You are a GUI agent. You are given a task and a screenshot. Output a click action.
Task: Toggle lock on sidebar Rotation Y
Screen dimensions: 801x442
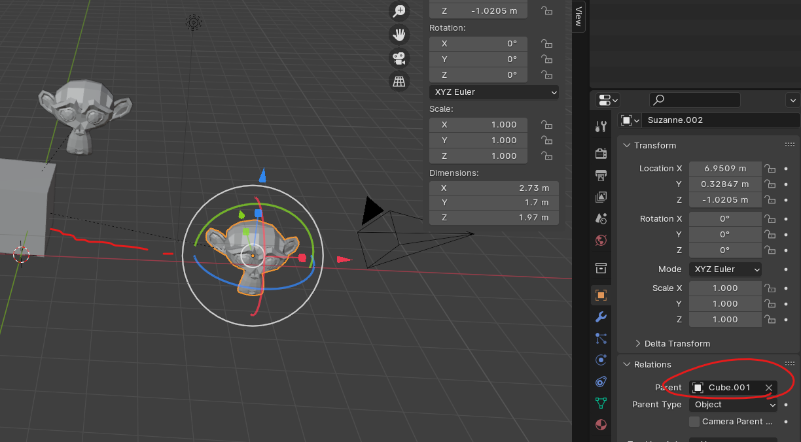click(x=546, y=59)
